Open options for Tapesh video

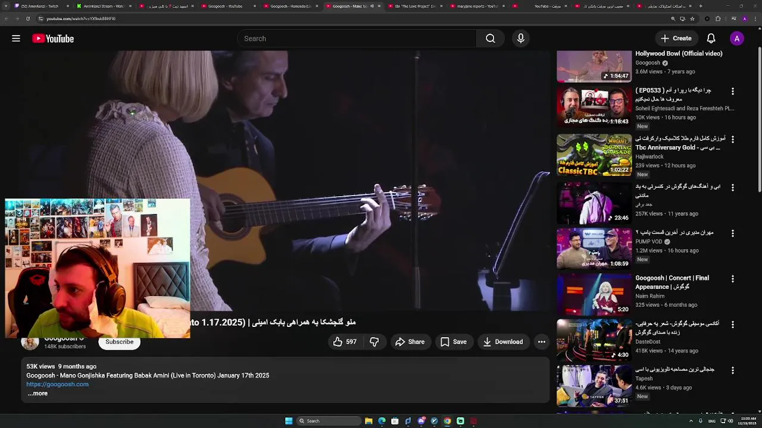pyautogui.click(x=733, y=370)
